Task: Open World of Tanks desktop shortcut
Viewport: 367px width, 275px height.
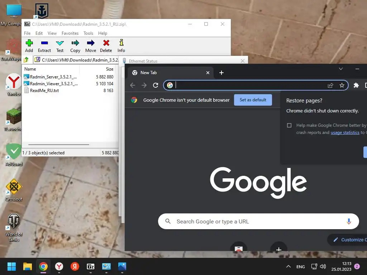Action: point(14,227)
